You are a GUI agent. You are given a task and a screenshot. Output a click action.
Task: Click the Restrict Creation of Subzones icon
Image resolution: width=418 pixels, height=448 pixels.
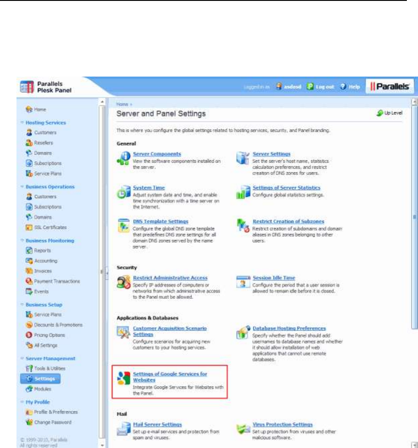pyautogui.click(x=243, y=225)
